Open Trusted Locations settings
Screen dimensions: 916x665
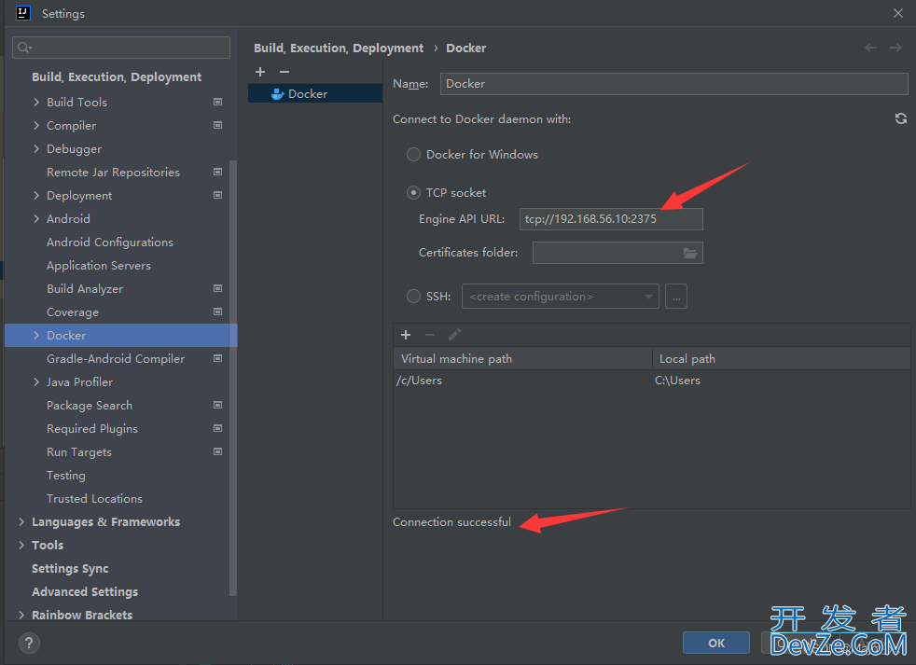click(x=94, y=498)
